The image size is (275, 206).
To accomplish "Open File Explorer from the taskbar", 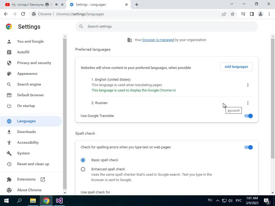I will pyautogui.click(x=33, y=201).
